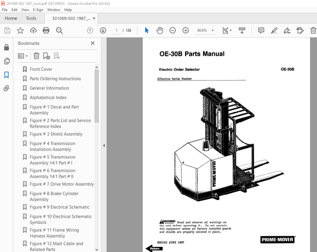Open Figure # 11 Frame Wiring bookmark
Image resolution: width=317 pixels, height=252 pixels.
[54, 233]
